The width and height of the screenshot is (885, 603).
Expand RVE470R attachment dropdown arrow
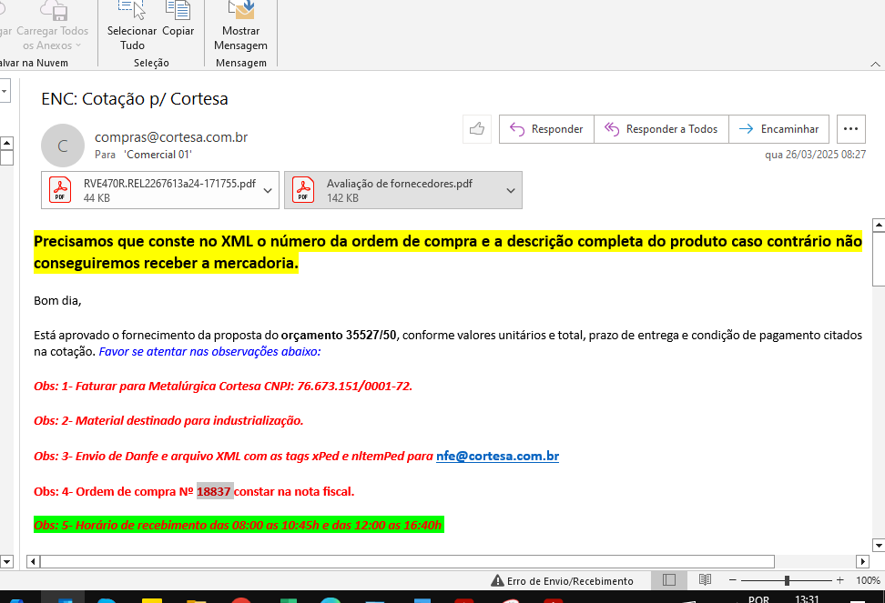pos(269,190)
